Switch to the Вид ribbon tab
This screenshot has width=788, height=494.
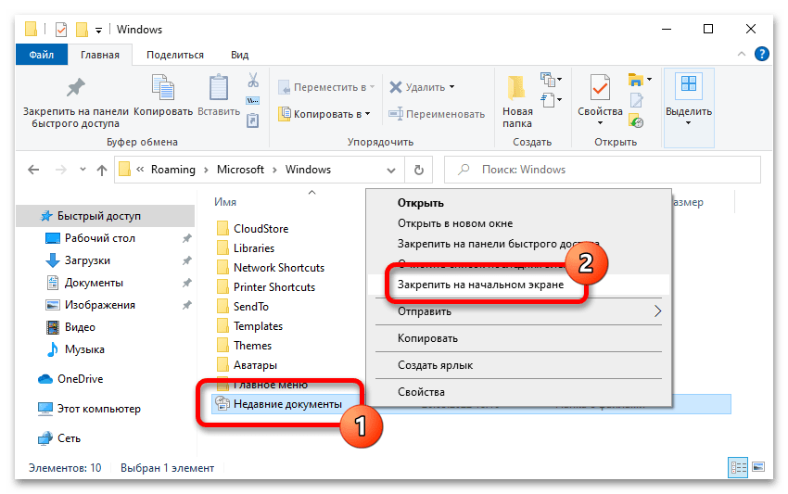coord(239,55)
